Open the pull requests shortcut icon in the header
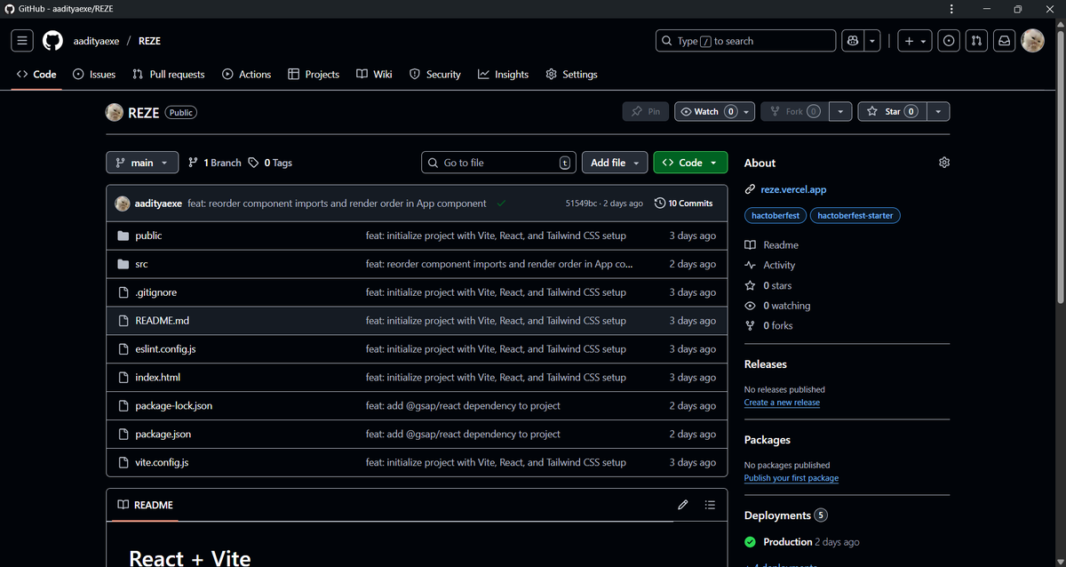 tap(976, 41)
